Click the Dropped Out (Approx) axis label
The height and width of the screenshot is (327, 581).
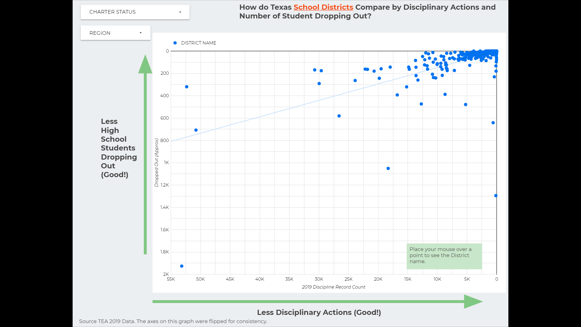[x=156, y=163]
